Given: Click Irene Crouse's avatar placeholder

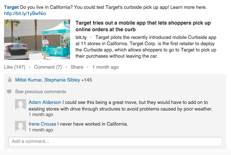Looking at the screenshot, I should point(21,126).
